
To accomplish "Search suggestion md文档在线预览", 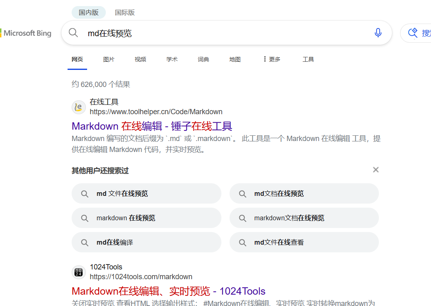I will [304, 193].
